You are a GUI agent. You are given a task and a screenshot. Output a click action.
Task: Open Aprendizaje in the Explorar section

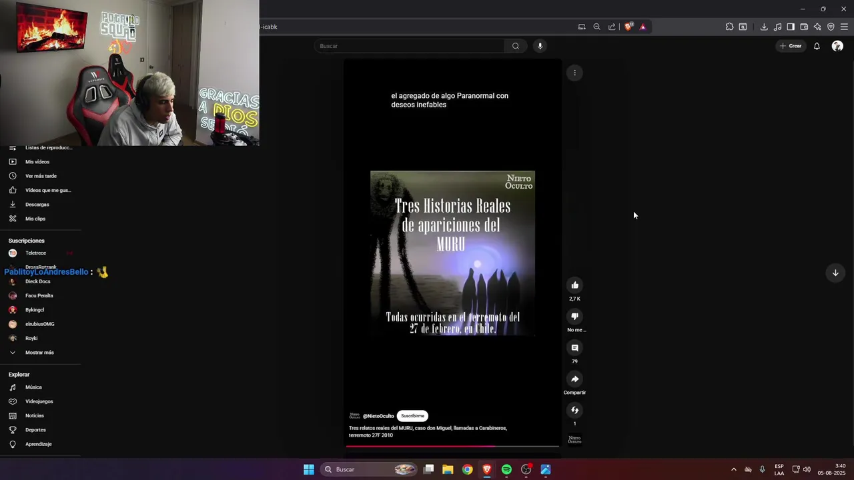tap(40, 444)
